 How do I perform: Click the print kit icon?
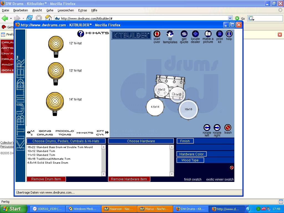(x=220, y=34)
